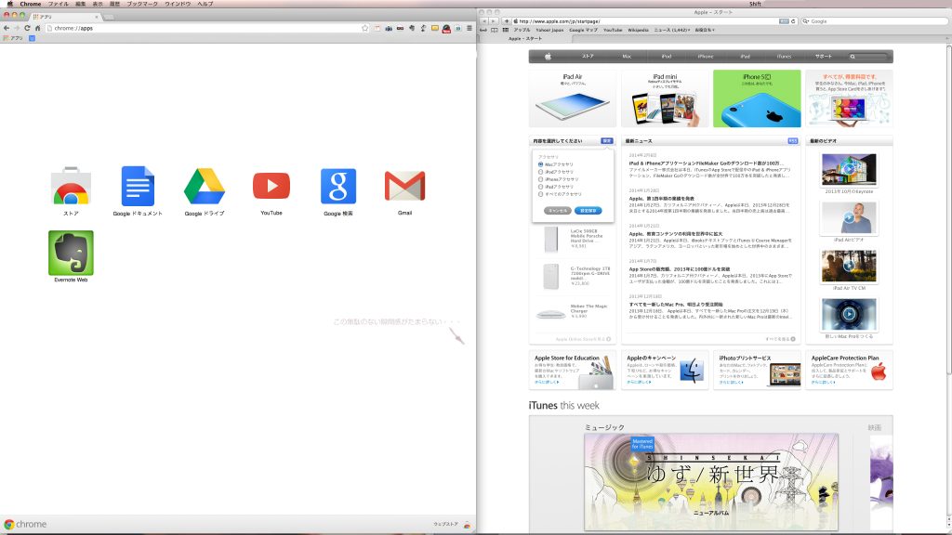Open the Evernote Web app icon
This screenshot has width=952, height=535.
(71, 253)
